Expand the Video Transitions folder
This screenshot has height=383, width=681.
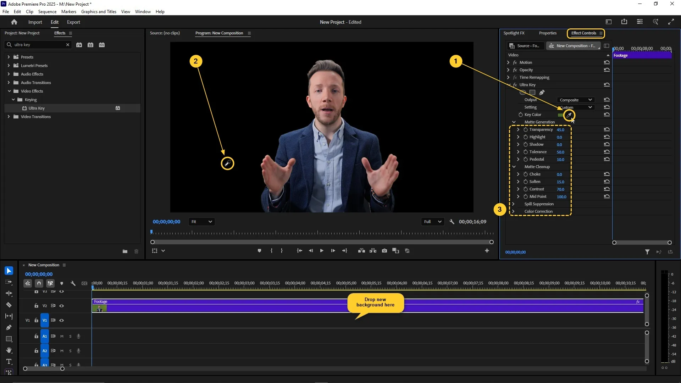pos(9,117)
